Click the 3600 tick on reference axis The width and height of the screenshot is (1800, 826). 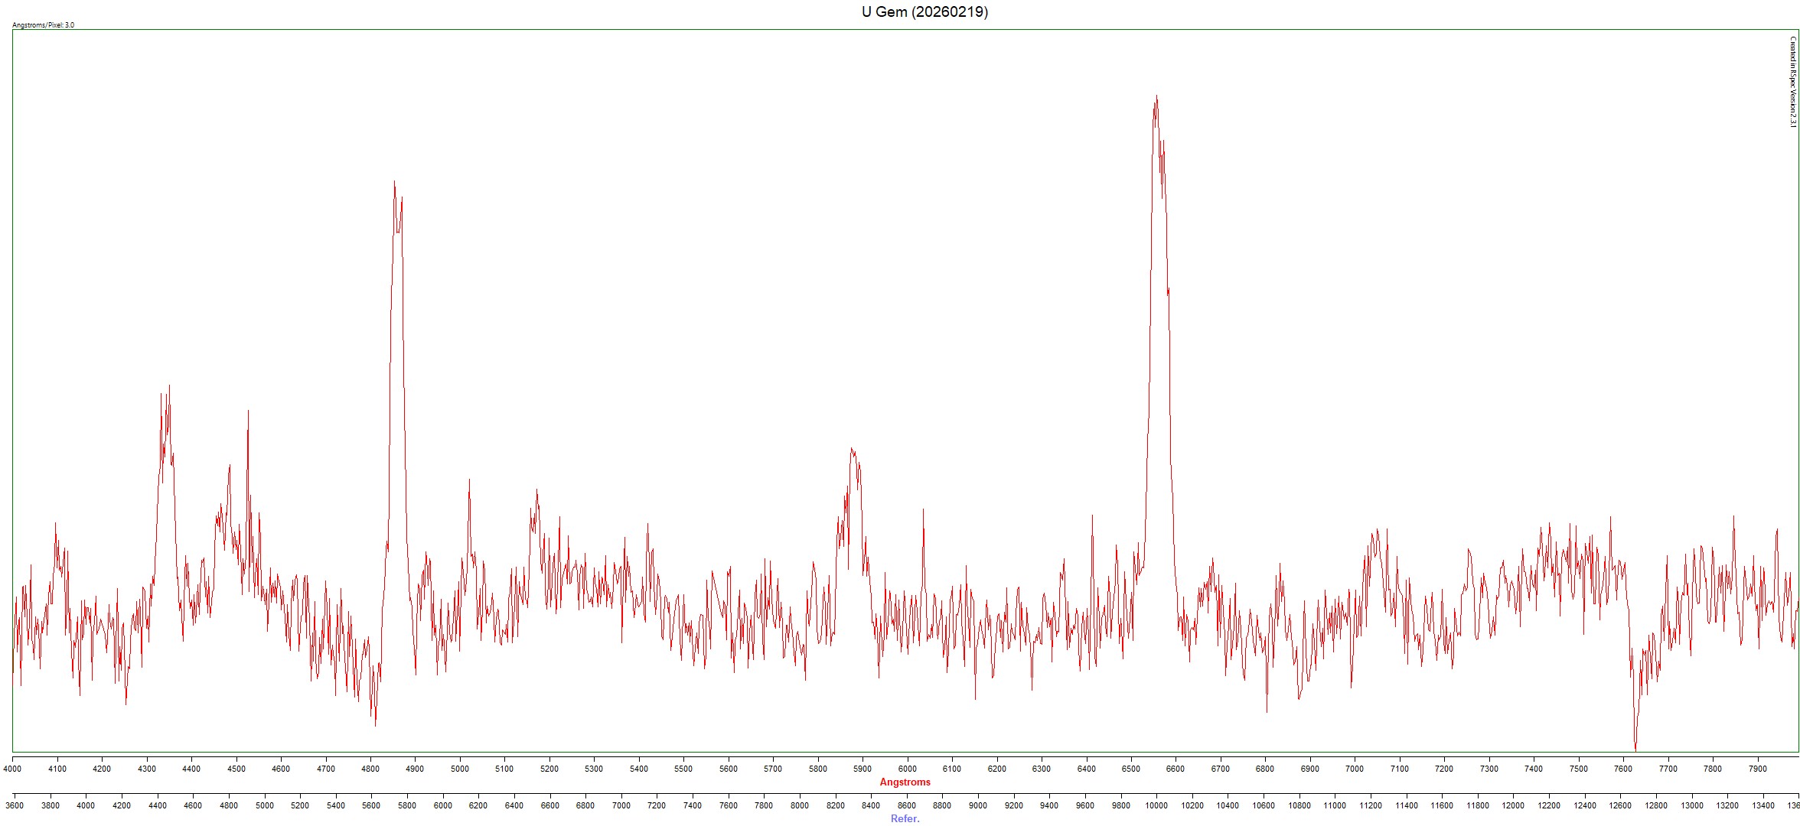click(15, 805)
